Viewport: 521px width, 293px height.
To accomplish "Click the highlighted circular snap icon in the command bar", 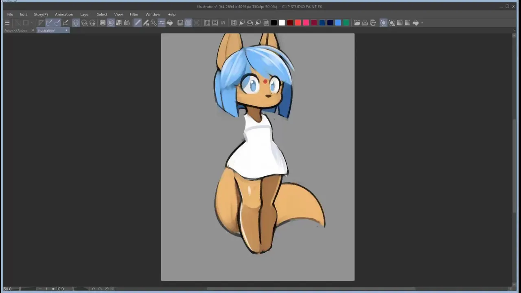I will 383,23.
